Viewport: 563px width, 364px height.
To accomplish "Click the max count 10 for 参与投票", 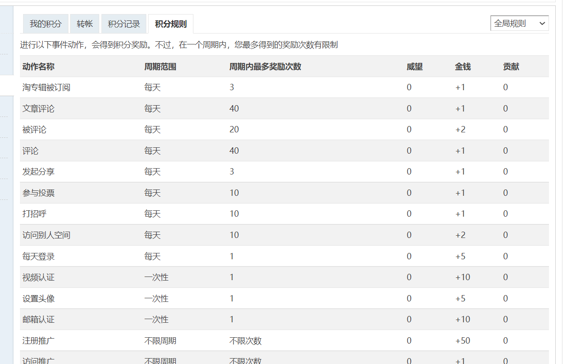I will (234, 193).
